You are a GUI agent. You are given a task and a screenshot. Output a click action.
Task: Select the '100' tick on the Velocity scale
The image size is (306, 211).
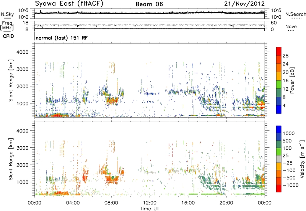click(x=287, y=148)
